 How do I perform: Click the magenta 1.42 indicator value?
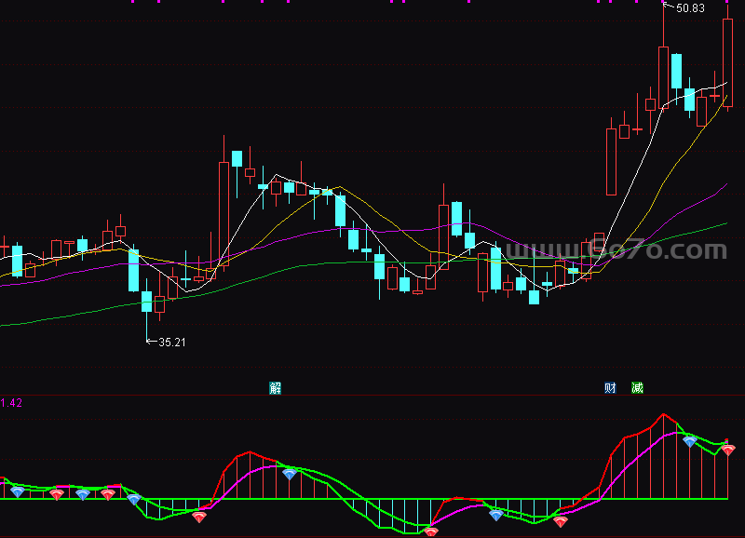coord(11,403)
